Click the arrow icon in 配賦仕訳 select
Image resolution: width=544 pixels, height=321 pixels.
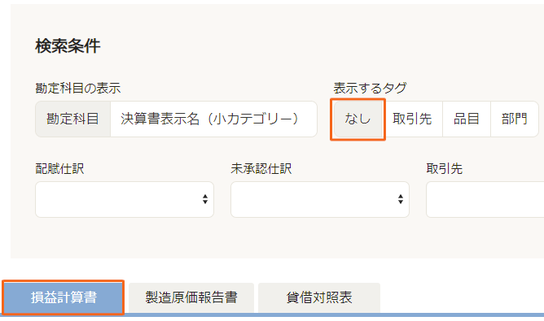pyautogui.click(x=205, y=199)
